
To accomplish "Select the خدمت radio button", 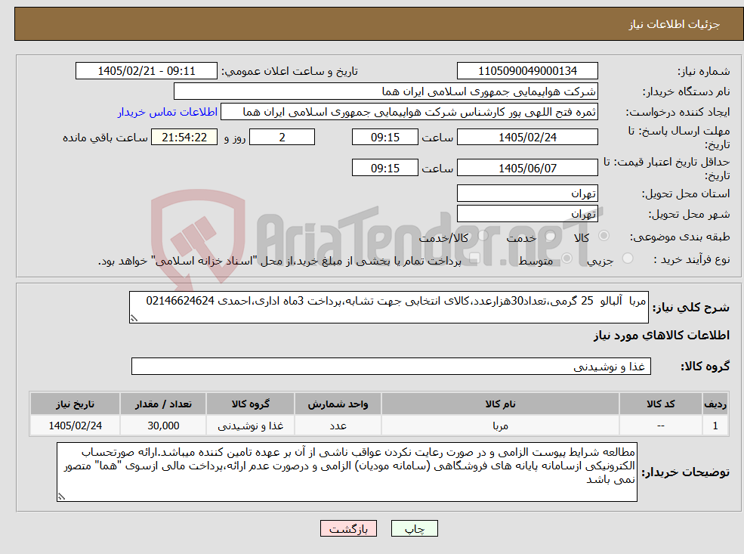I will coord(550,236).
